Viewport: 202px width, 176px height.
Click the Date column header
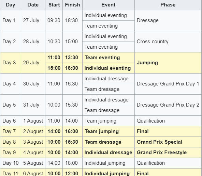(x=33, y=5)
